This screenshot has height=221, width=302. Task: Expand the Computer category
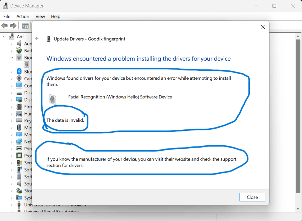(x=12, y=86)
